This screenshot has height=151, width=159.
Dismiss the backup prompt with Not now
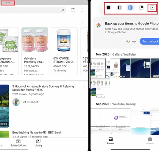coord(131,42)
